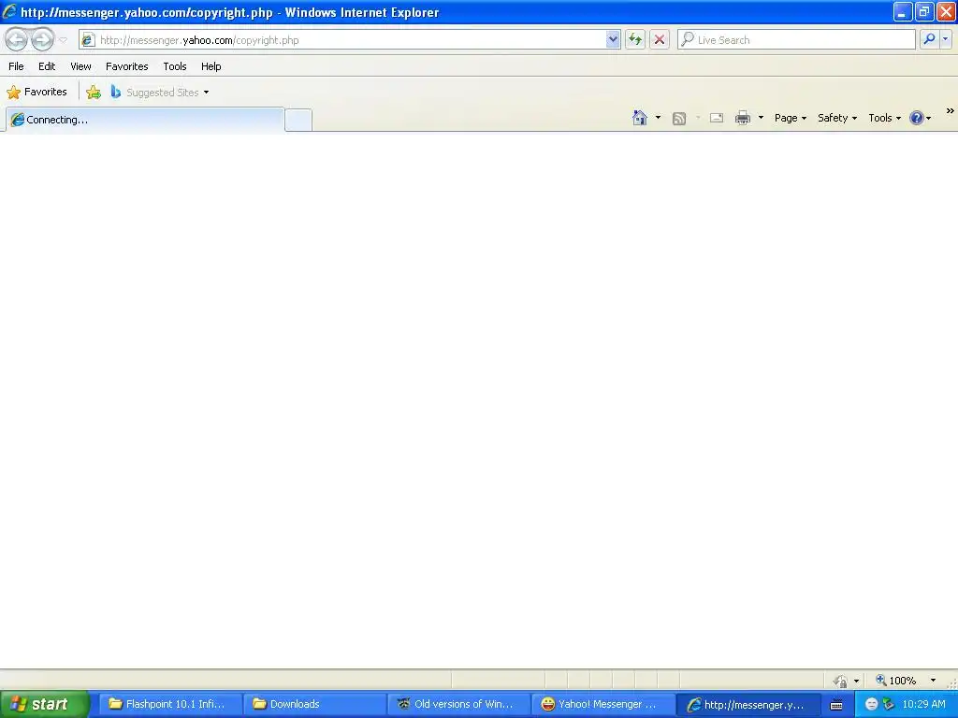Click the Home icon

[x=640, y=118]
